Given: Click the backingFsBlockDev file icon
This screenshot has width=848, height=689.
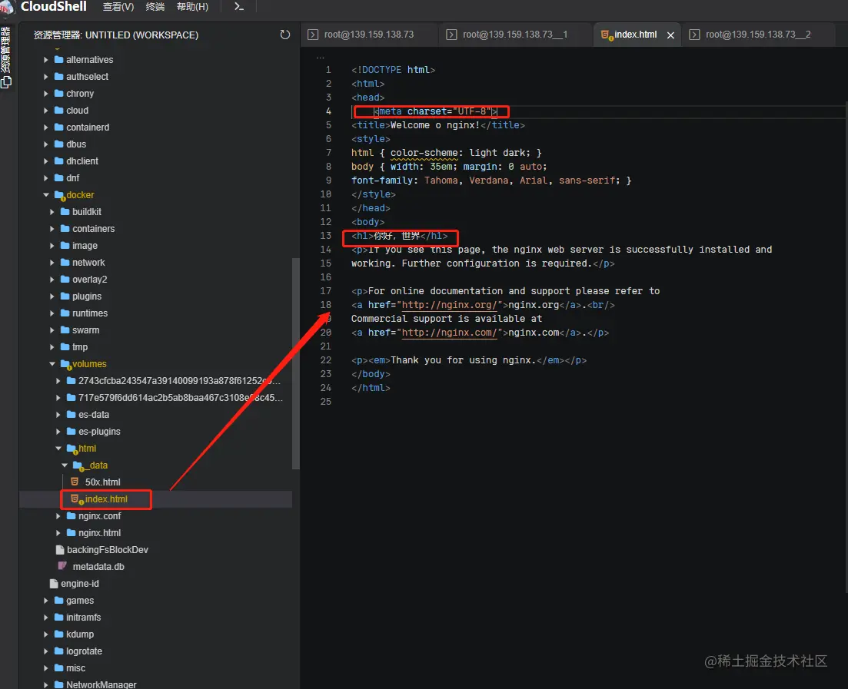Looking at the screenshot, I should coord(60,549).
